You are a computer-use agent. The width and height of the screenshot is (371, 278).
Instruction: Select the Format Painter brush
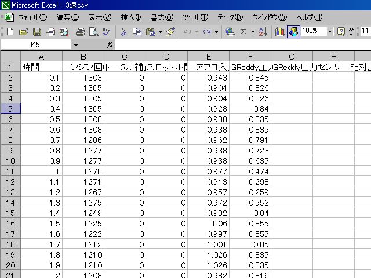click(x=170, y=32)
